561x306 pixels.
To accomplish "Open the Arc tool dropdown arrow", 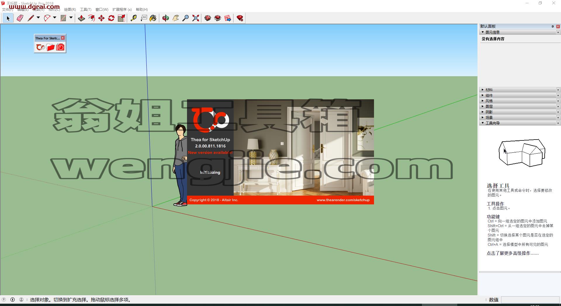I will tap(55, 18).
